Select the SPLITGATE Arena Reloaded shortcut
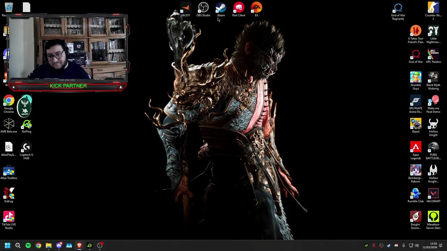Image resolution: width=447 pixels, height=251 pixels. [x=416, y=104]
